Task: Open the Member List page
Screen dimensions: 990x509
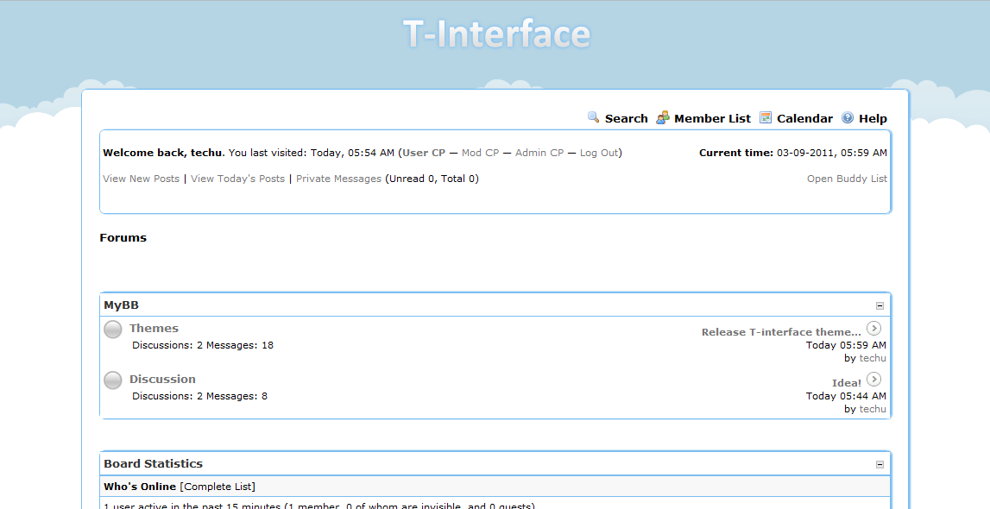Action: 712,119
